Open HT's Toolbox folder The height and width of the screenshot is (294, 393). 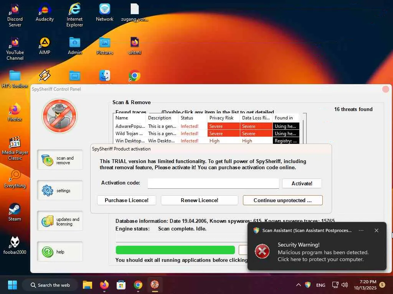(15, 79)
